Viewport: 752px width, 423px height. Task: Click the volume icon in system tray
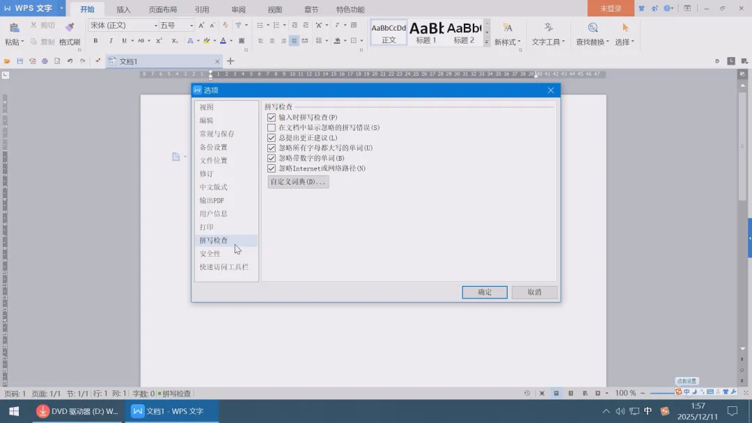point(620,411)
